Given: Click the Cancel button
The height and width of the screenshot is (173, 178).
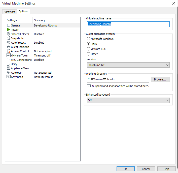Looking at the screenshot, I should click(146, 169).
